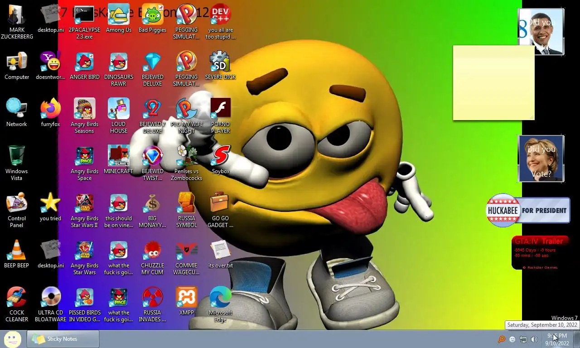The height and width of the screenshot is (348, 580).
Task: Click the Obama 'Did you vote' gadget
Action: point(541,32)
